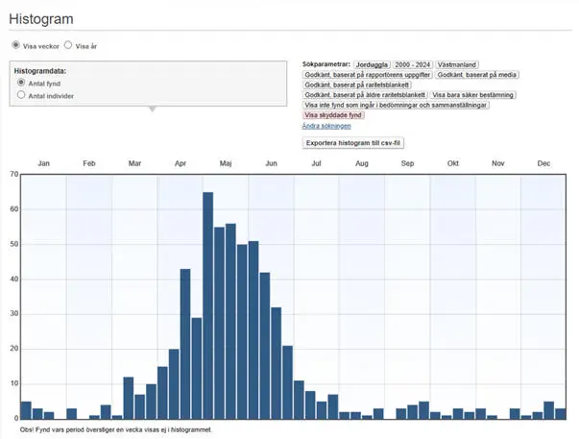Click 'Godkänt, baserat på media' tag
This screenshot has height=439, width=579.
pyautogui.click(x=476, y=74)
